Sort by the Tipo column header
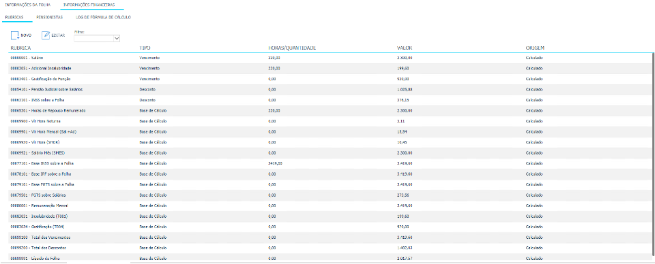655x264 pixels. (x=145, y=48)
